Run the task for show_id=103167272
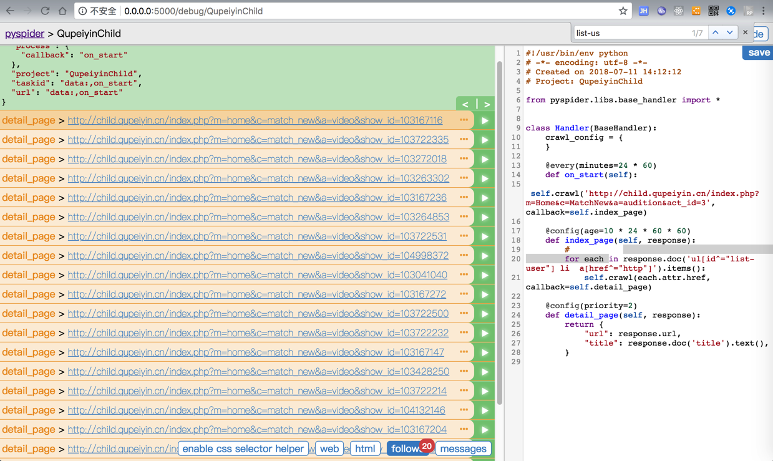This screenshot has width=773, height=461. point(485,294)
